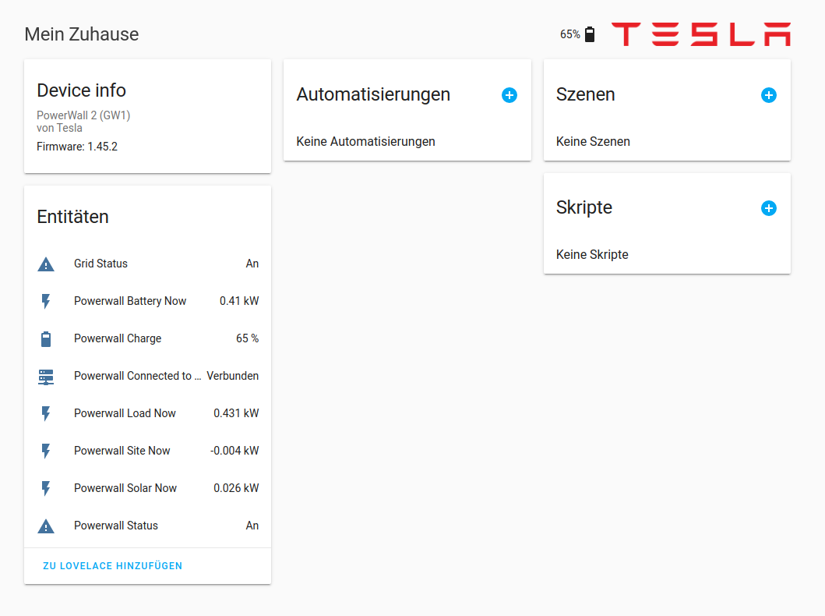Screen dimensions: 825x616
Task: Click the -0.004 kW site value
Action: point(234,451)
